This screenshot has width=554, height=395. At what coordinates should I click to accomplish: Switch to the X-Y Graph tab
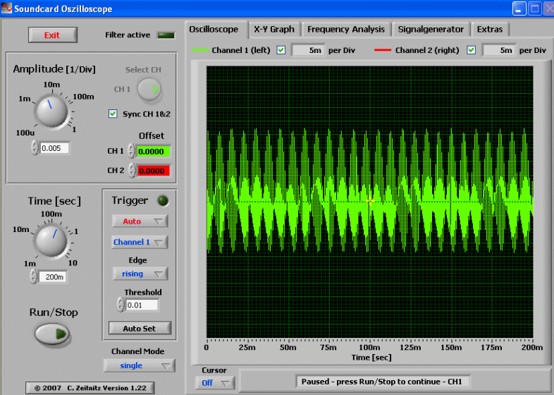point(274,30)
